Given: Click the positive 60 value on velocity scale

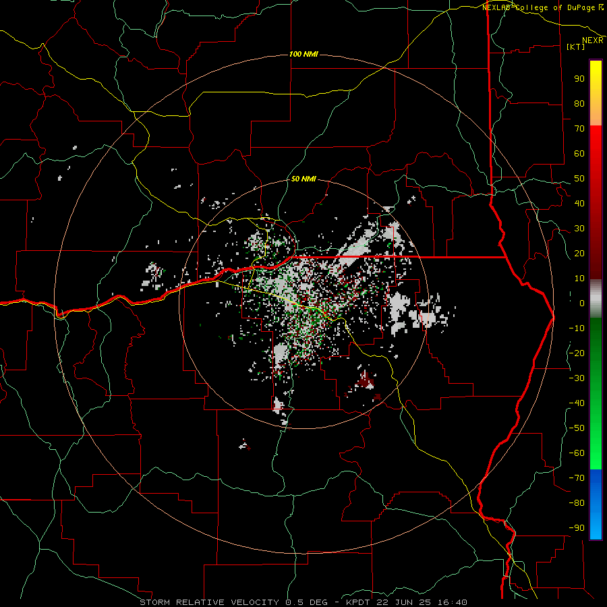Looking at the screenshot, I should click(579, 153).
